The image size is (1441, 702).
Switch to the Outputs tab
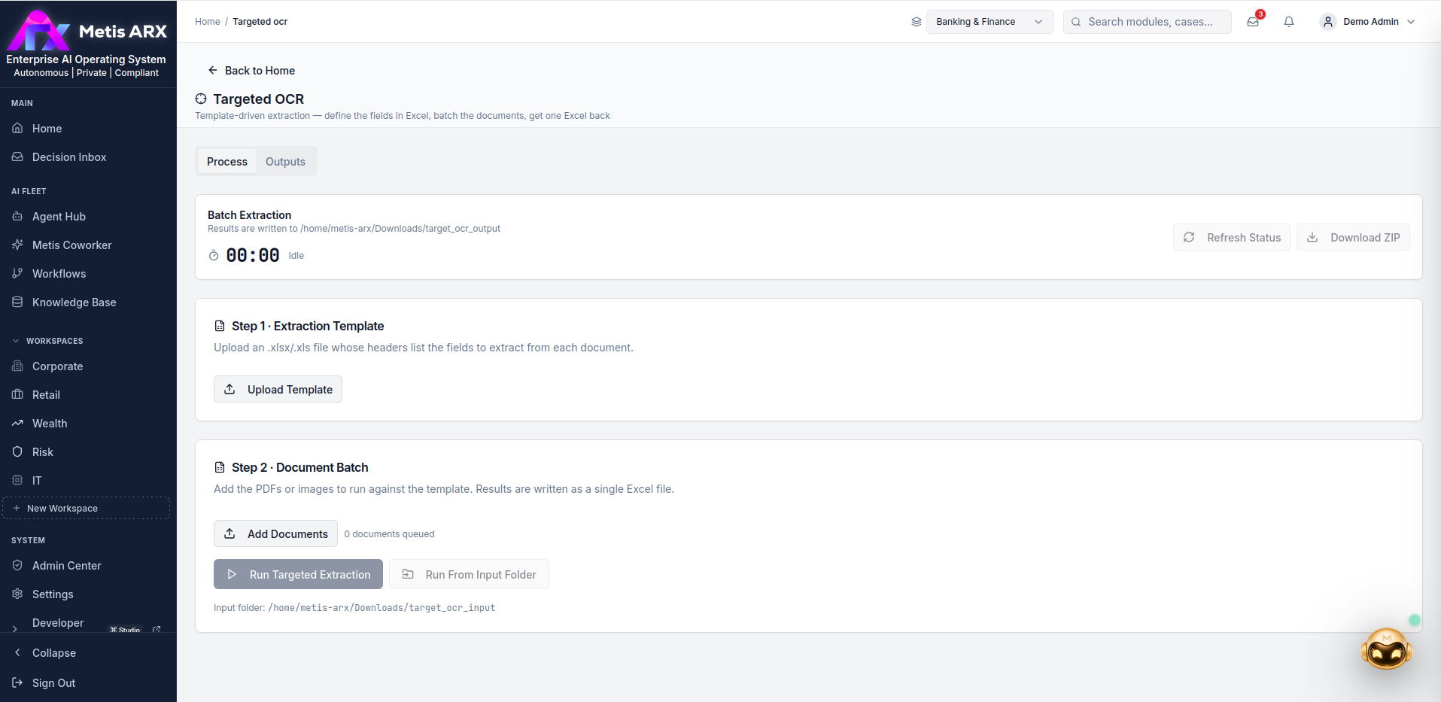click(x=285, y=162)
